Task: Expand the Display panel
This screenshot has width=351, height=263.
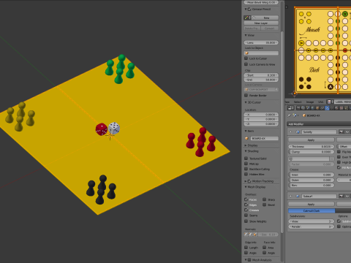Action: point(246,145)
